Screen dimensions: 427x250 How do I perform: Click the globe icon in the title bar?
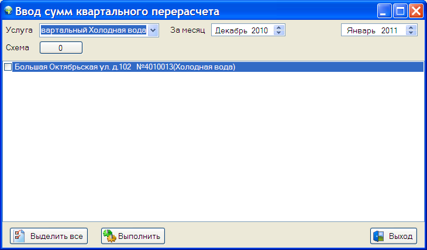(8, 11)
